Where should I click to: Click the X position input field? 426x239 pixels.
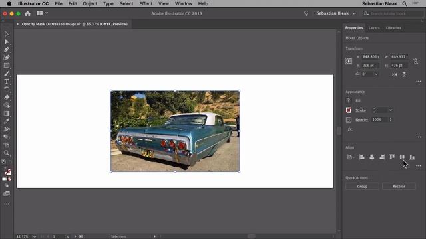coord(371,57)
